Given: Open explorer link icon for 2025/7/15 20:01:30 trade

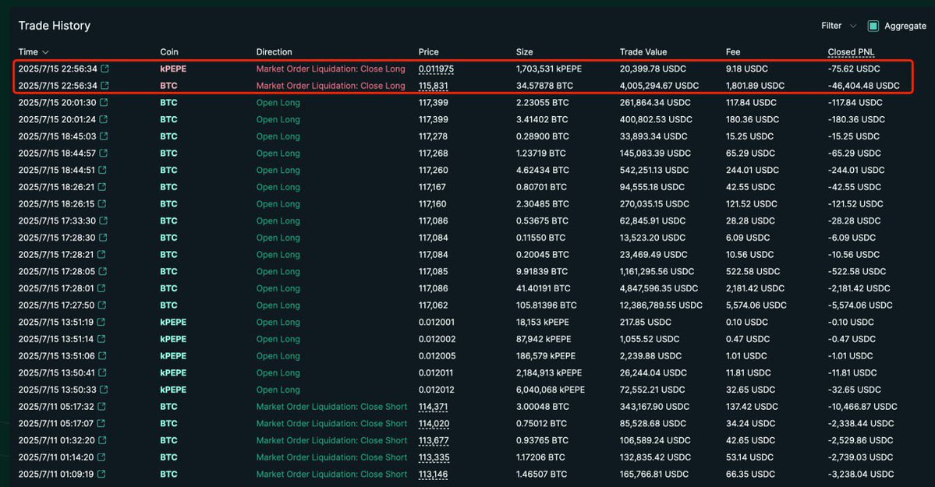Looking at the screenshot, I should pyautogui.click(x=104, y=103).
